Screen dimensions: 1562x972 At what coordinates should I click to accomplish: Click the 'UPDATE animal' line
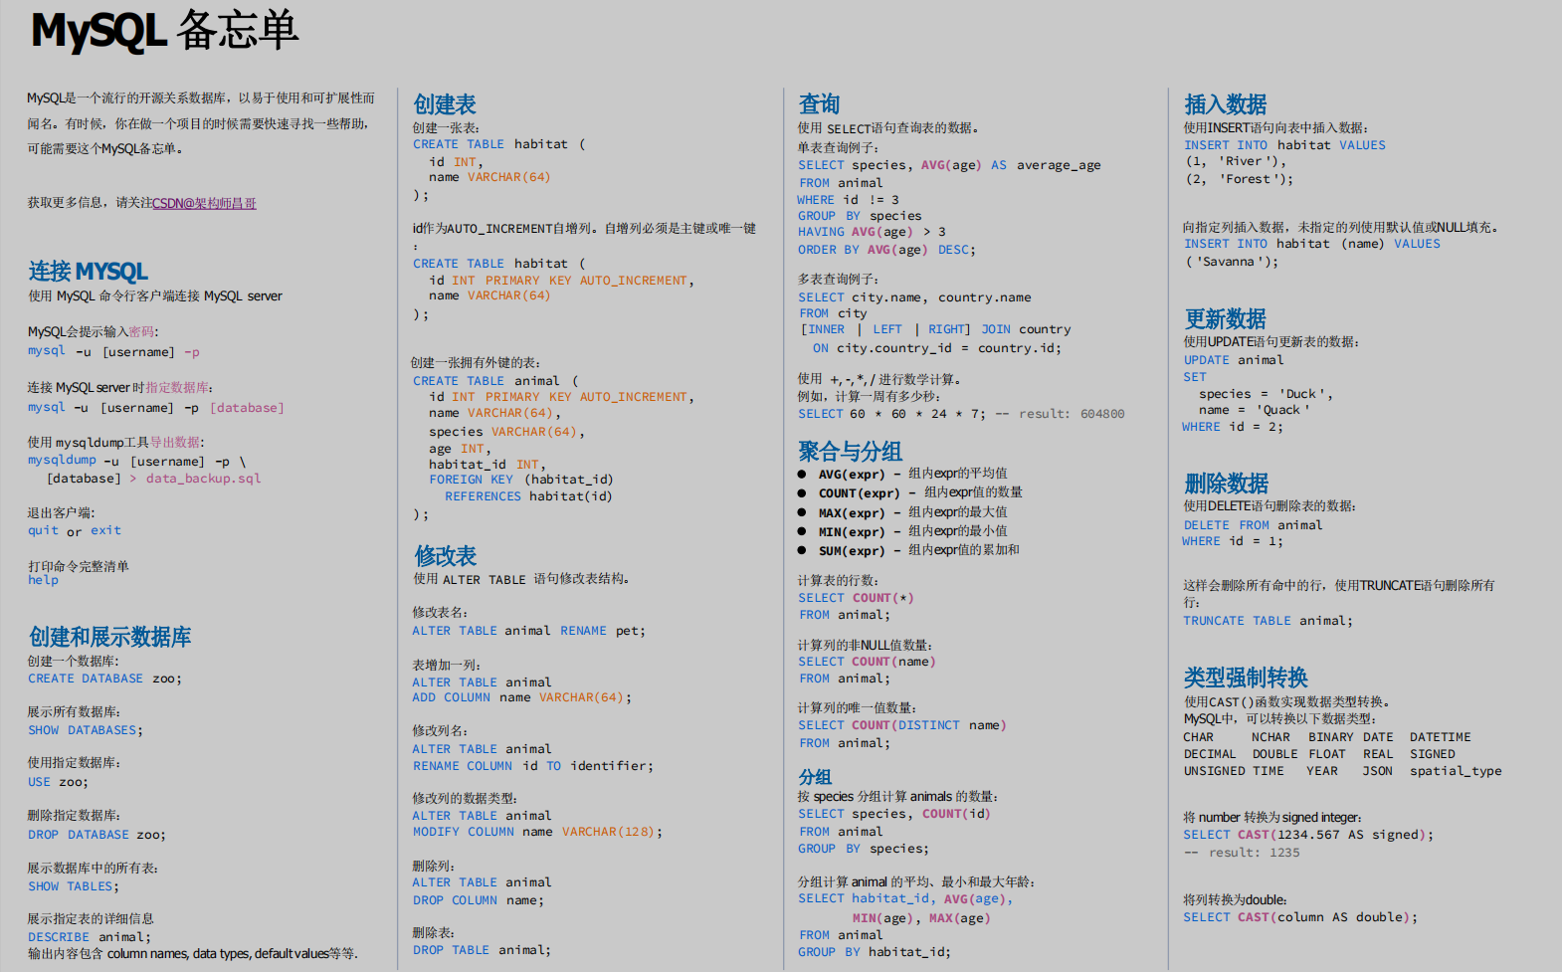coord(1234,360)
